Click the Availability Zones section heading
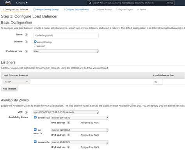Screen dimensions: 185x158 click(15, 100)
